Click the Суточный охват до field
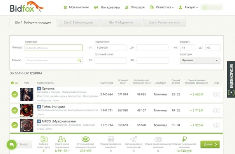Image resolution: width=235 pixels, height=154 pixels. tap(152, 61)
